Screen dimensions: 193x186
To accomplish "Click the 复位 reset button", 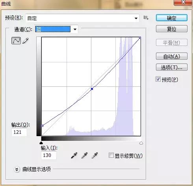I will (x=172, y=29).
